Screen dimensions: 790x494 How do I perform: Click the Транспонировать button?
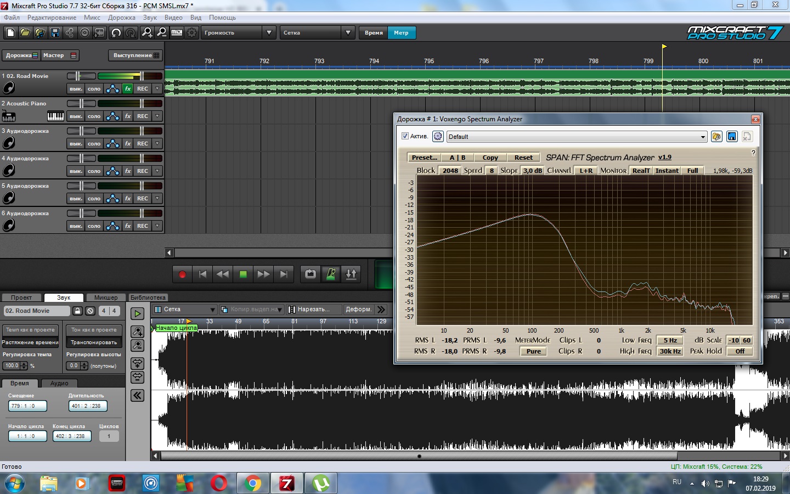pos(94,342)
